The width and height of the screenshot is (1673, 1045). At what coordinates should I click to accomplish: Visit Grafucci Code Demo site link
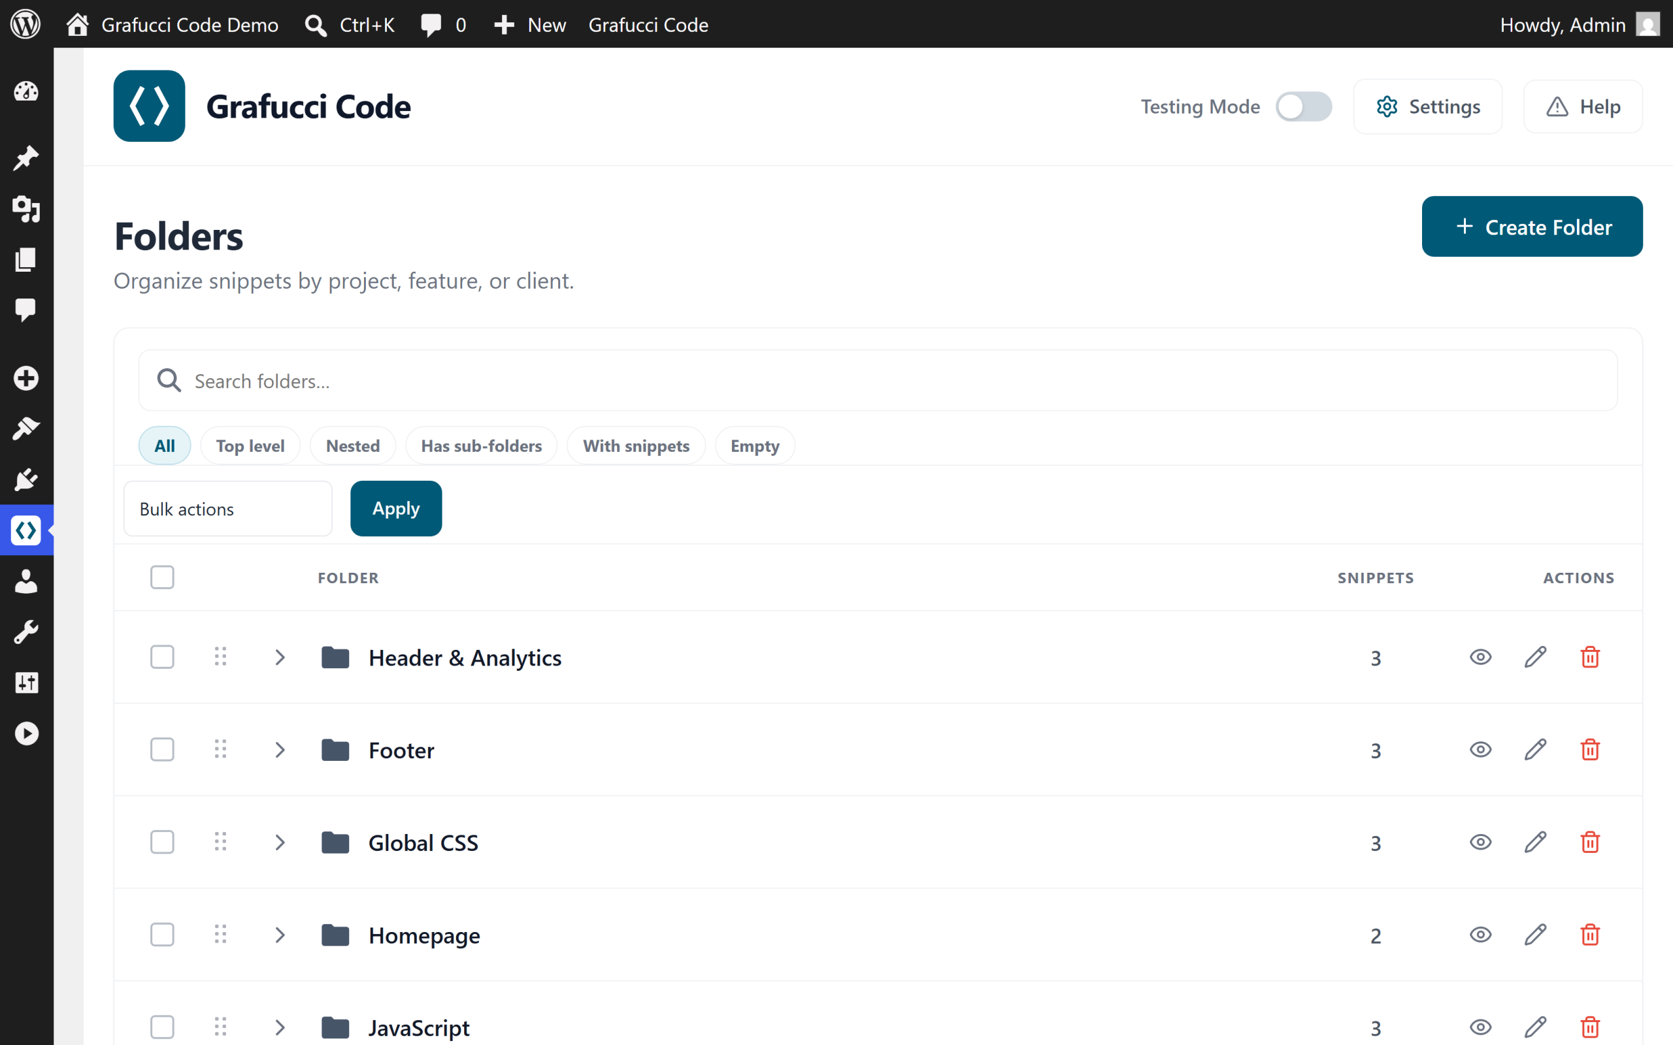coord(172,25)
